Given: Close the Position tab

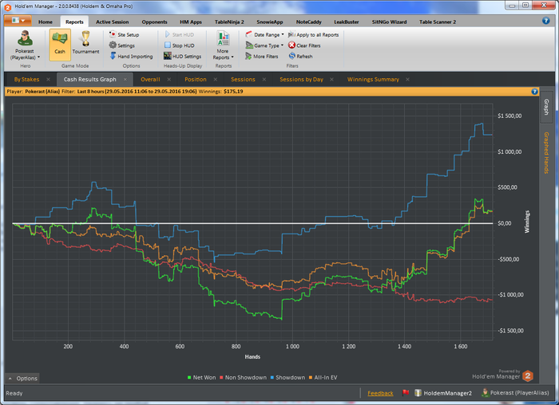Looking at the screenshot, I should pyautogui.click(x=216, y=80).
